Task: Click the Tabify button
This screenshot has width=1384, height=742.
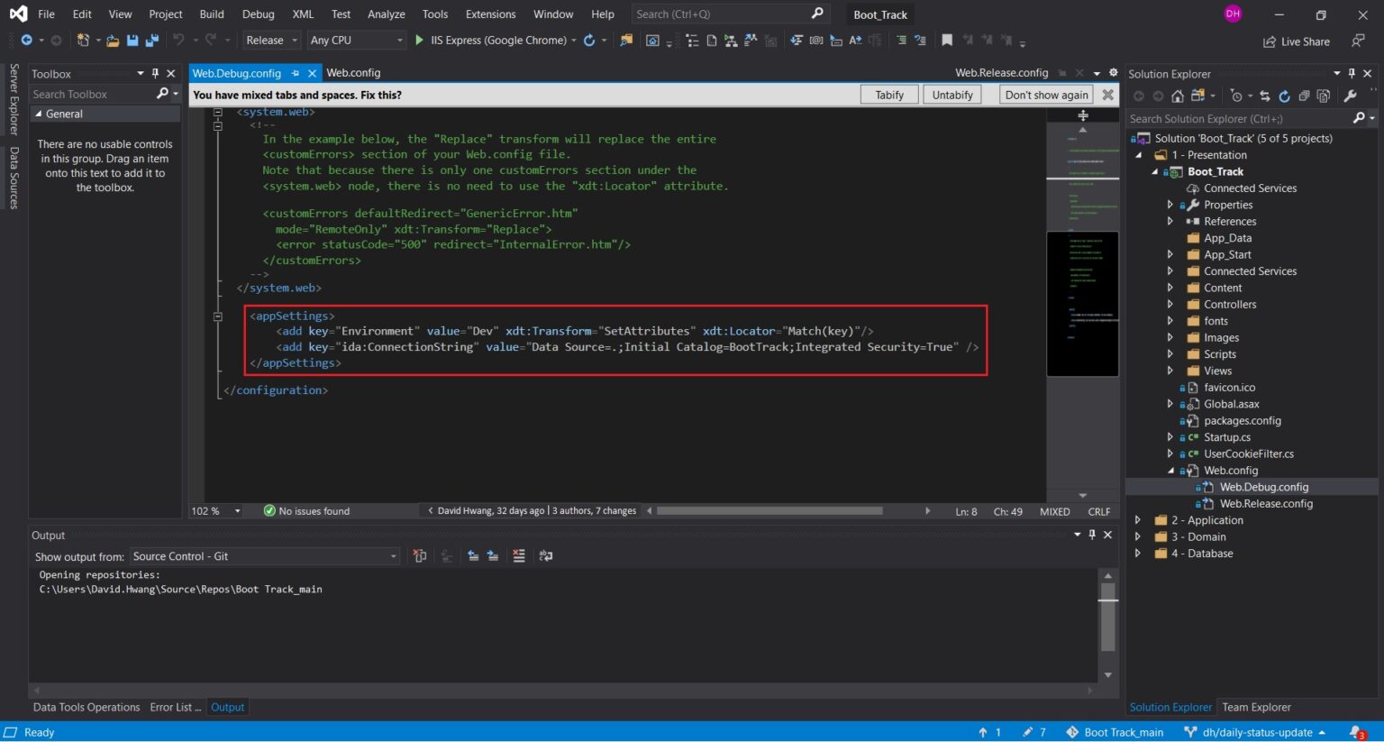Action: point(889,95)
